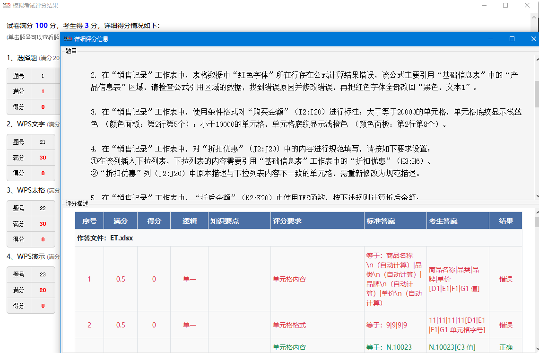Click full score value 20 under WPS演示
This screenshot has height=353, width=539.
tap(43, 290)
